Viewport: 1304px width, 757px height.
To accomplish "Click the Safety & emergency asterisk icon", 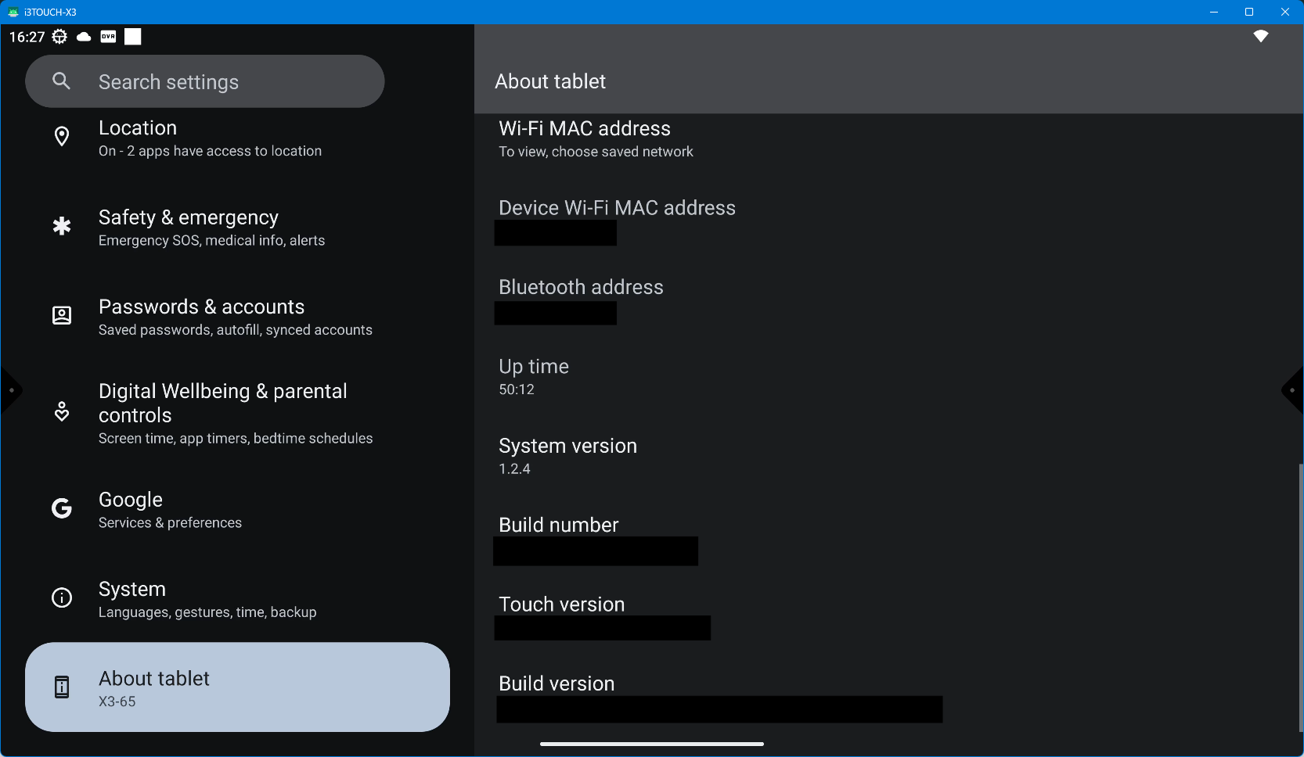I will coord(62,227).
